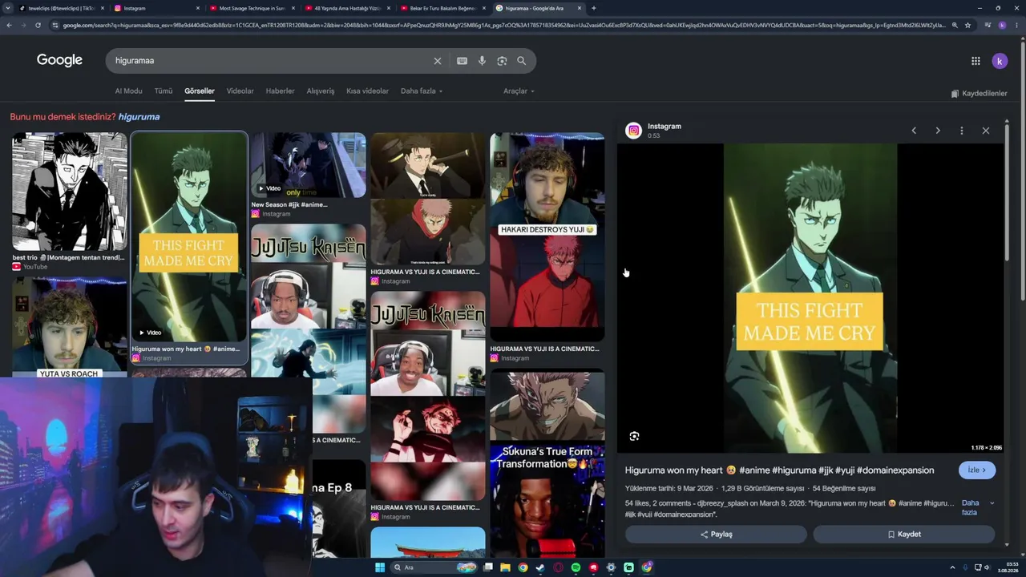Reload the current page

[x=38, y=25]
